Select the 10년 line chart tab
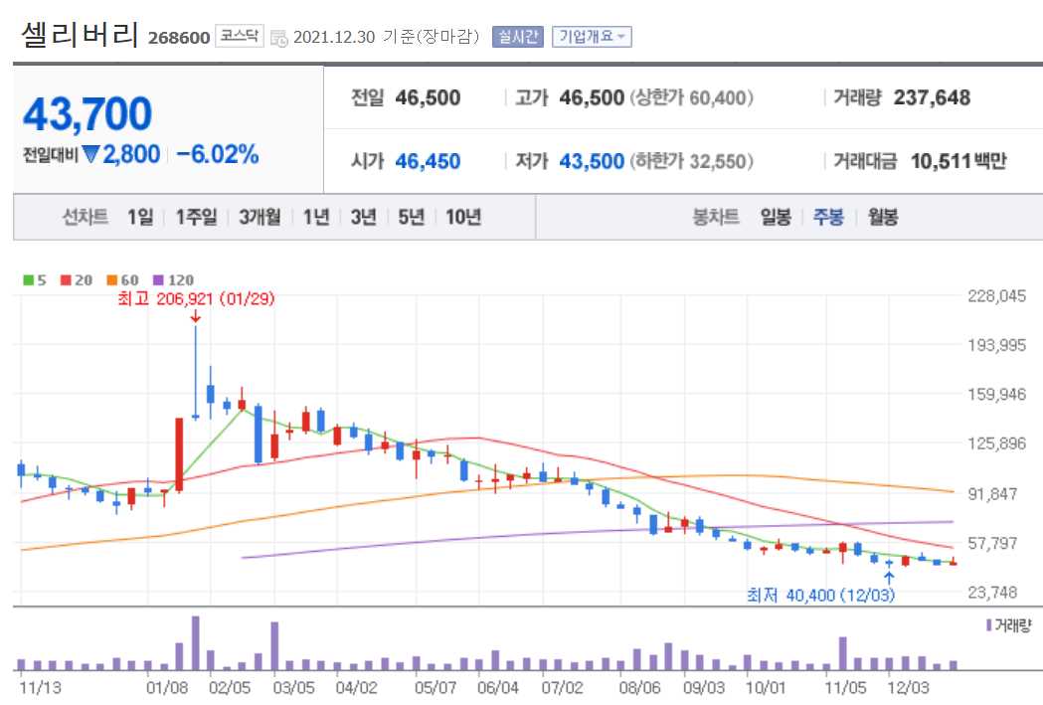Viewport: 1043px width, 705px height. [463, 217]
